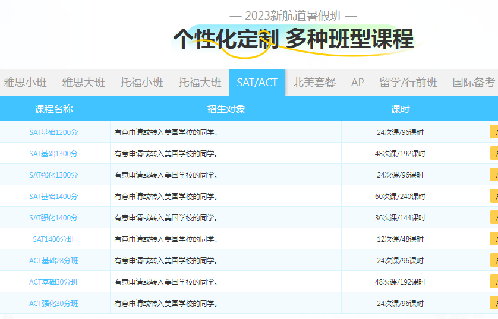Click the SAT1400分班 course link
The height and width of the screenshot is (319, 498).
click(53, 239)
